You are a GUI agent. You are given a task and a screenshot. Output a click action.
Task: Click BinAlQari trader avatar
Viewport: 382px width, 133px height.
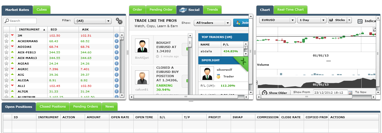(142, 46)
